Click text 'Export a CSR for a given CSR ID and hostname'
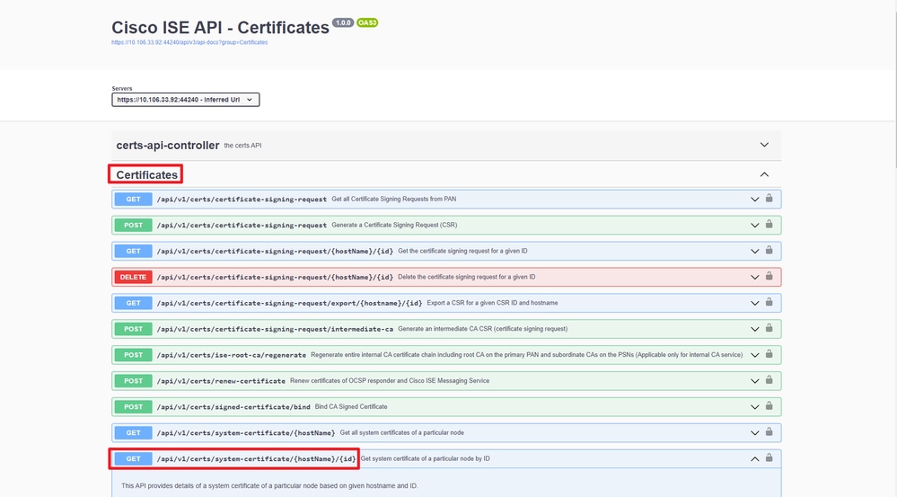Screen dimensions: 897x497 [493, 303]
